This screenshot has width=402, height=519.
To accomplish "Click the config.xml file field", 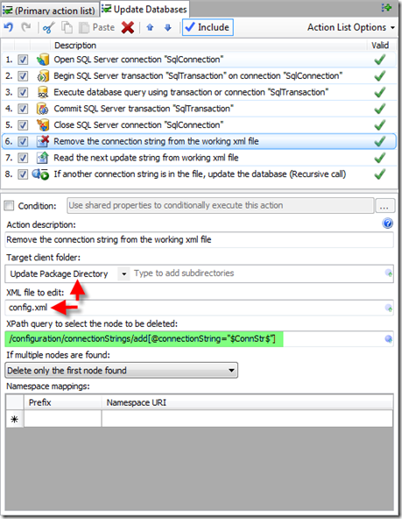I will (x=195, y=308).
